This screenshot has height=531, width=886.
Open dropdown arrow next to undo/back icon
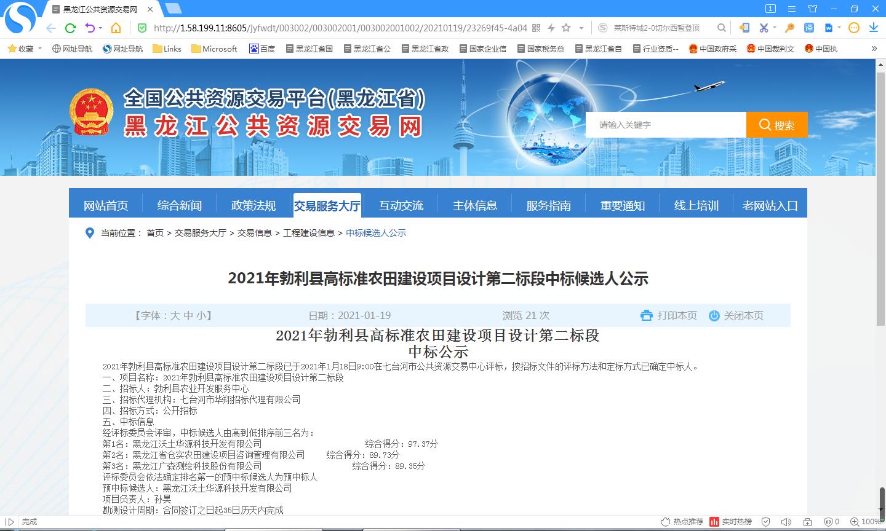pyautogui.click(x=100, y=28)
